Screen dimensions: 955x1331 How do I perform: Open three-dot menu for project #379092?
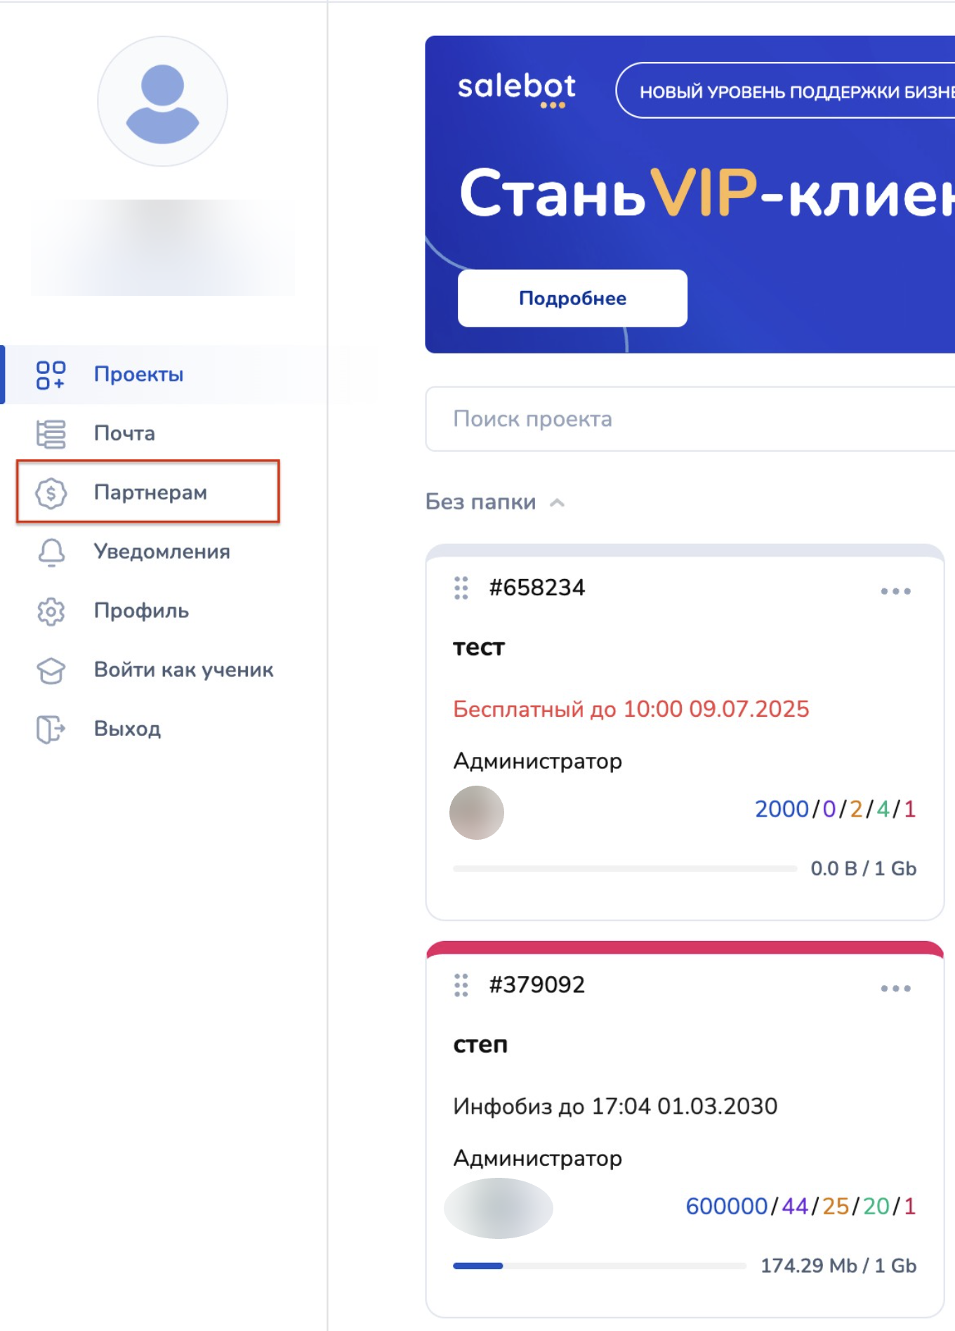tap(895, 988)
